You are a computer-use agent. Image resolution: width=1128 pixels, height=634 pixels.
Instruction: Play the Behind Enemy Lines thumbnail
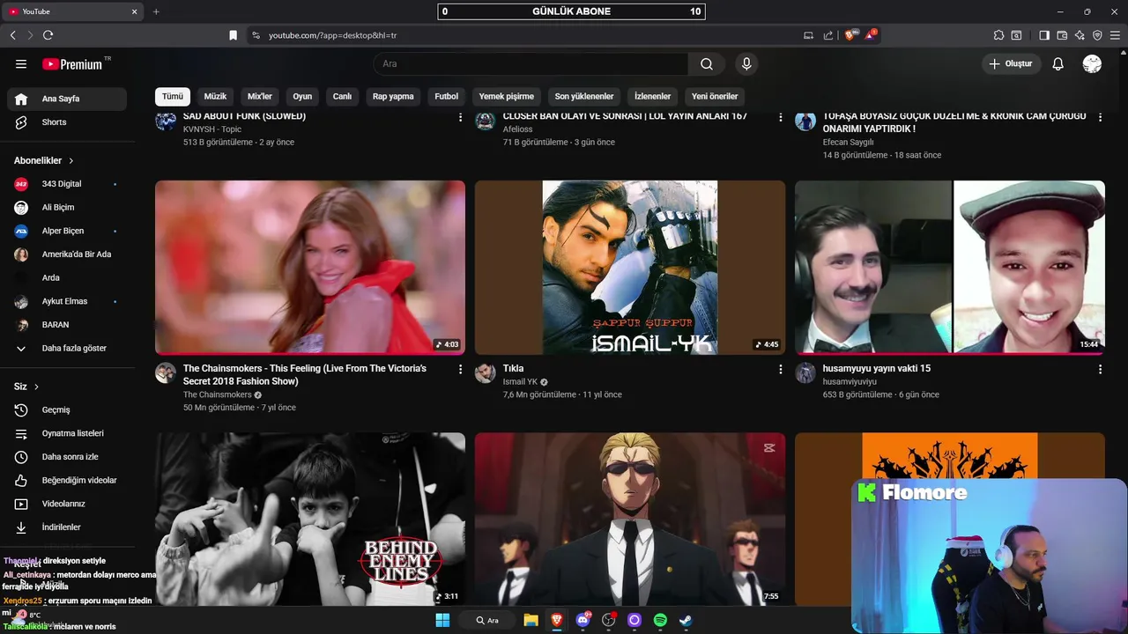(x=310, y=519)
